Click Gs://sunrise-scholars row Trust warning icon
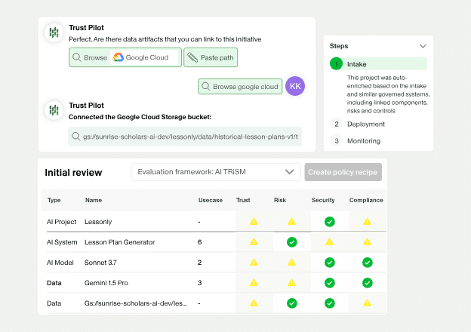The image size is (471, 332). (254, 303)
